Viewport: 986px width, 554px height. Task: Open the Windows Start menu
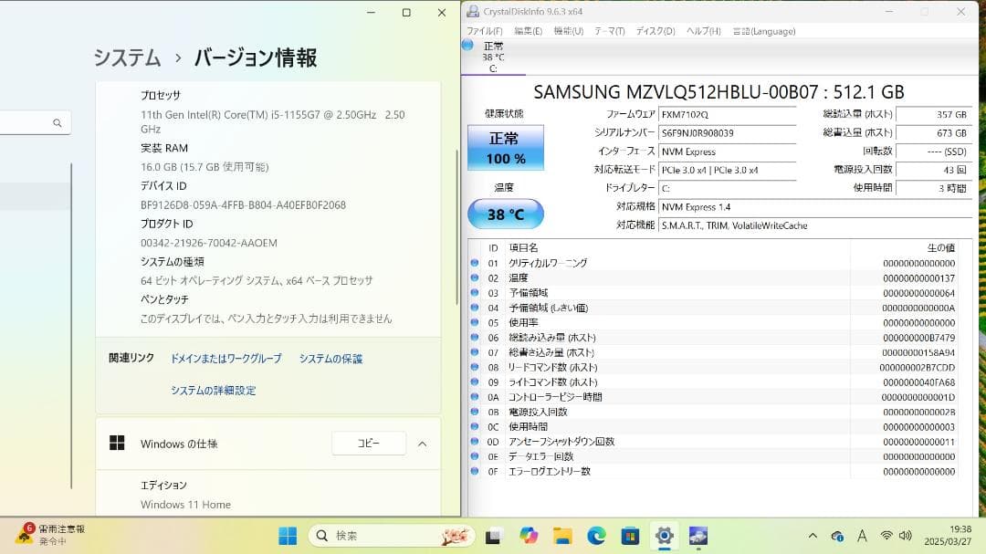tap(288, 536)
